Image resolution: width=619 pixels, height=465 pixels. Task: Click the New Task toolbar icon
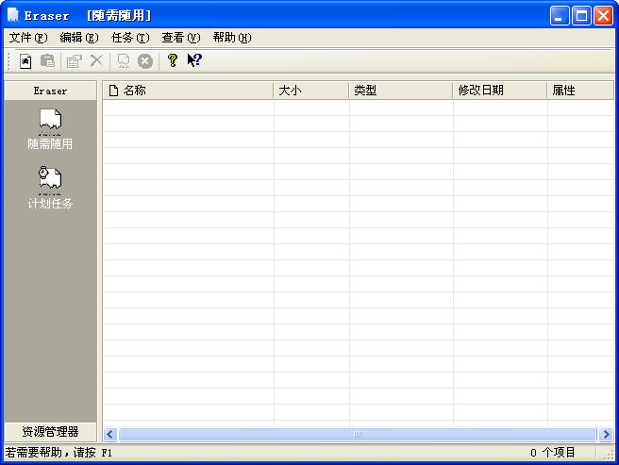pyautogui.click(x=25, y=60)
